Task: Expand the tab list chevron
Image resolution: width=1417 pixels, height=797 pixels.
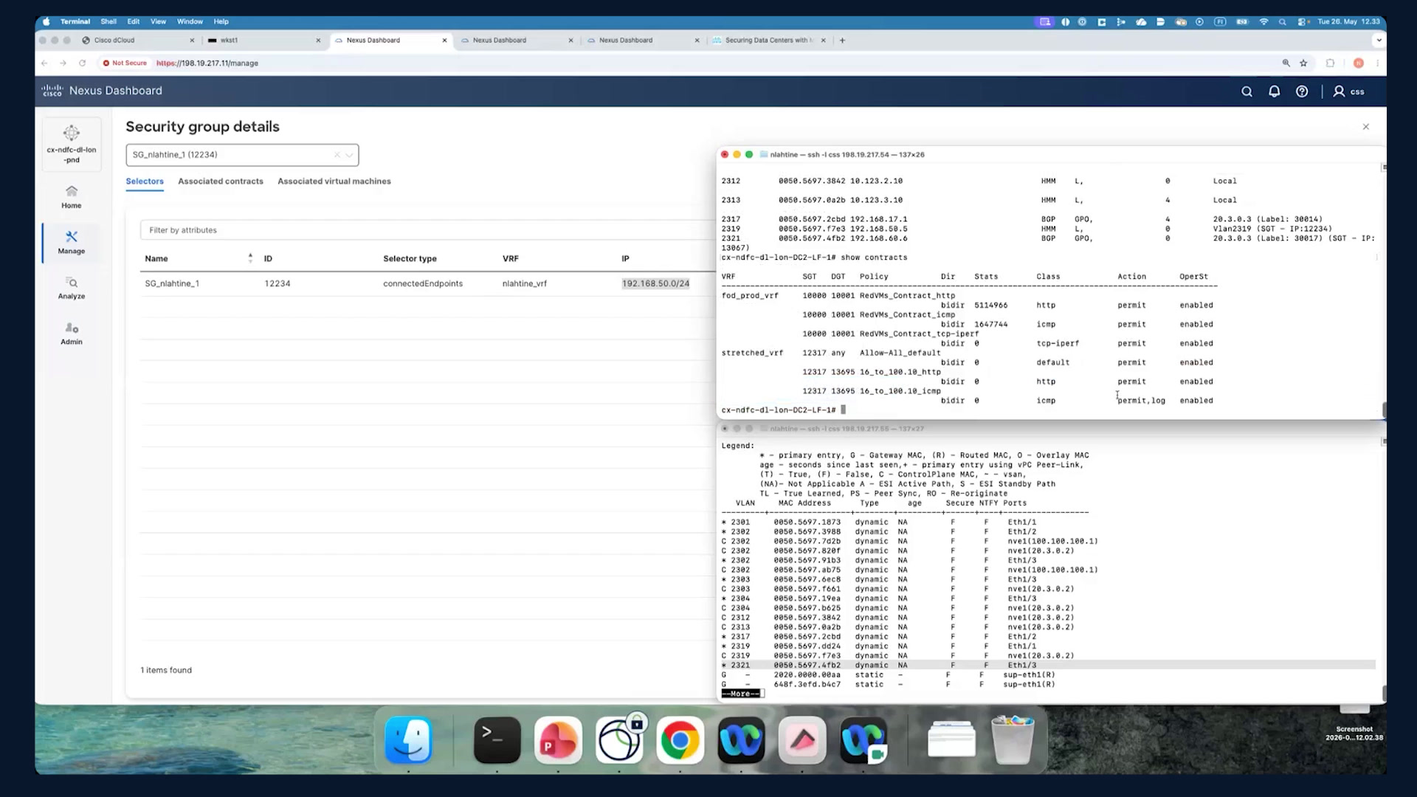Action: click(1378, 41)
